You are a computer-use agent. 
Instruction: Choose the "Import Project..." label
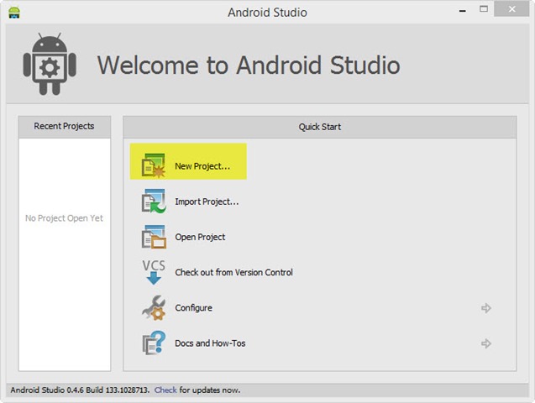(207, 201)
